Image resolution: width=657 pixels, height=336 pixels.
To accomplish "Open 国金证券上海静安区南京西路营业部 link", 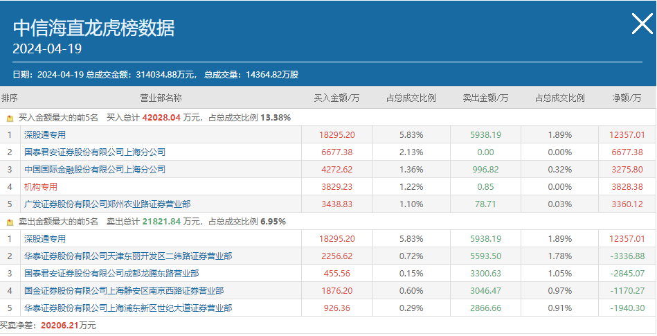I will point(124,291).
